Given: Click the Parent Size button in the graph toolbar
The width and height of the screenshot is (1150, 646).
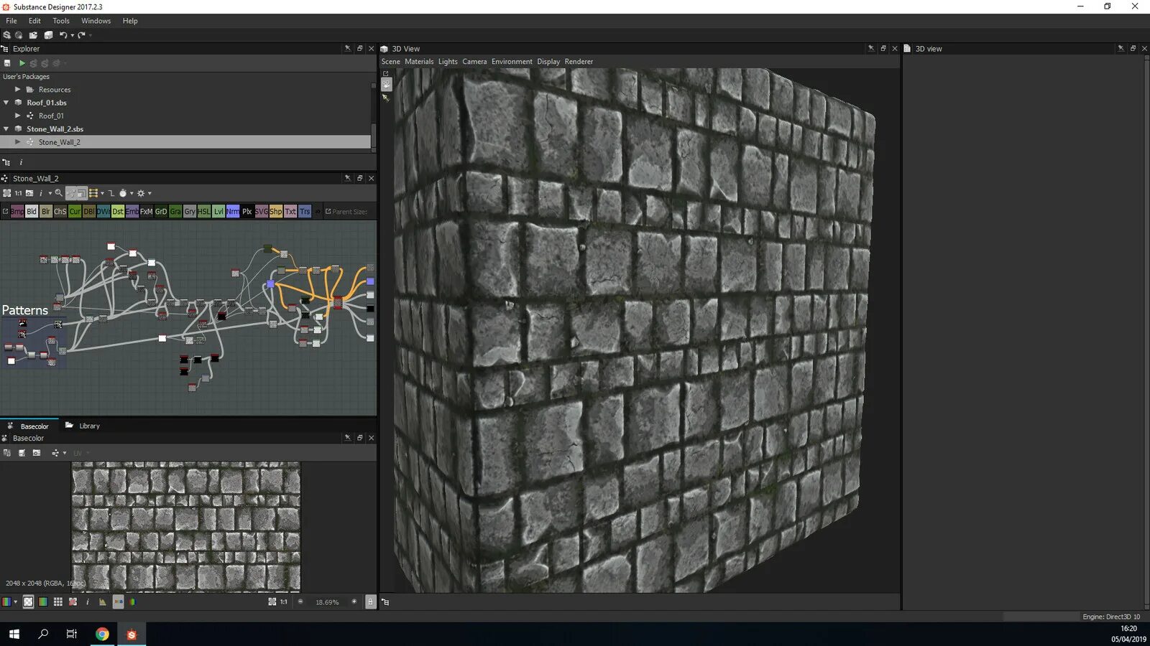Looking at the screenshot, I should (346, 212).
